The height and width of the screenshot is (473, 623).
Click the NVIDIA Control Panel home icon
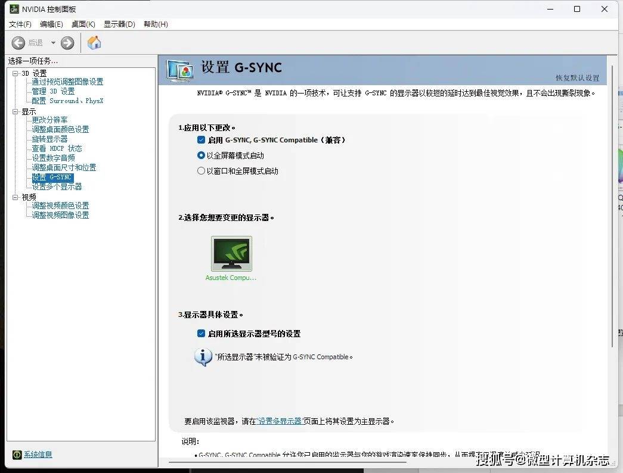coord(94,42)
